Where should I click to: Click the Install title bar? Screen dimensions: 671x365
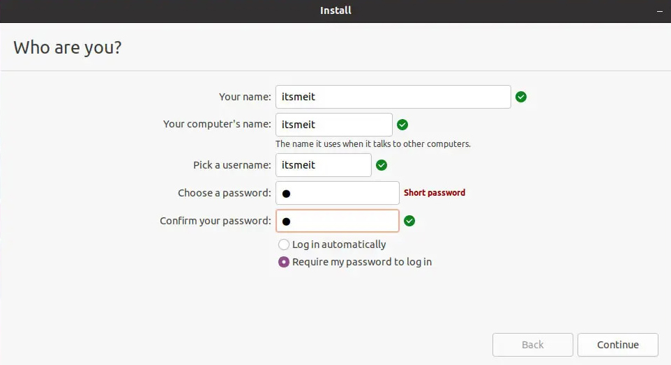(335, 10)
